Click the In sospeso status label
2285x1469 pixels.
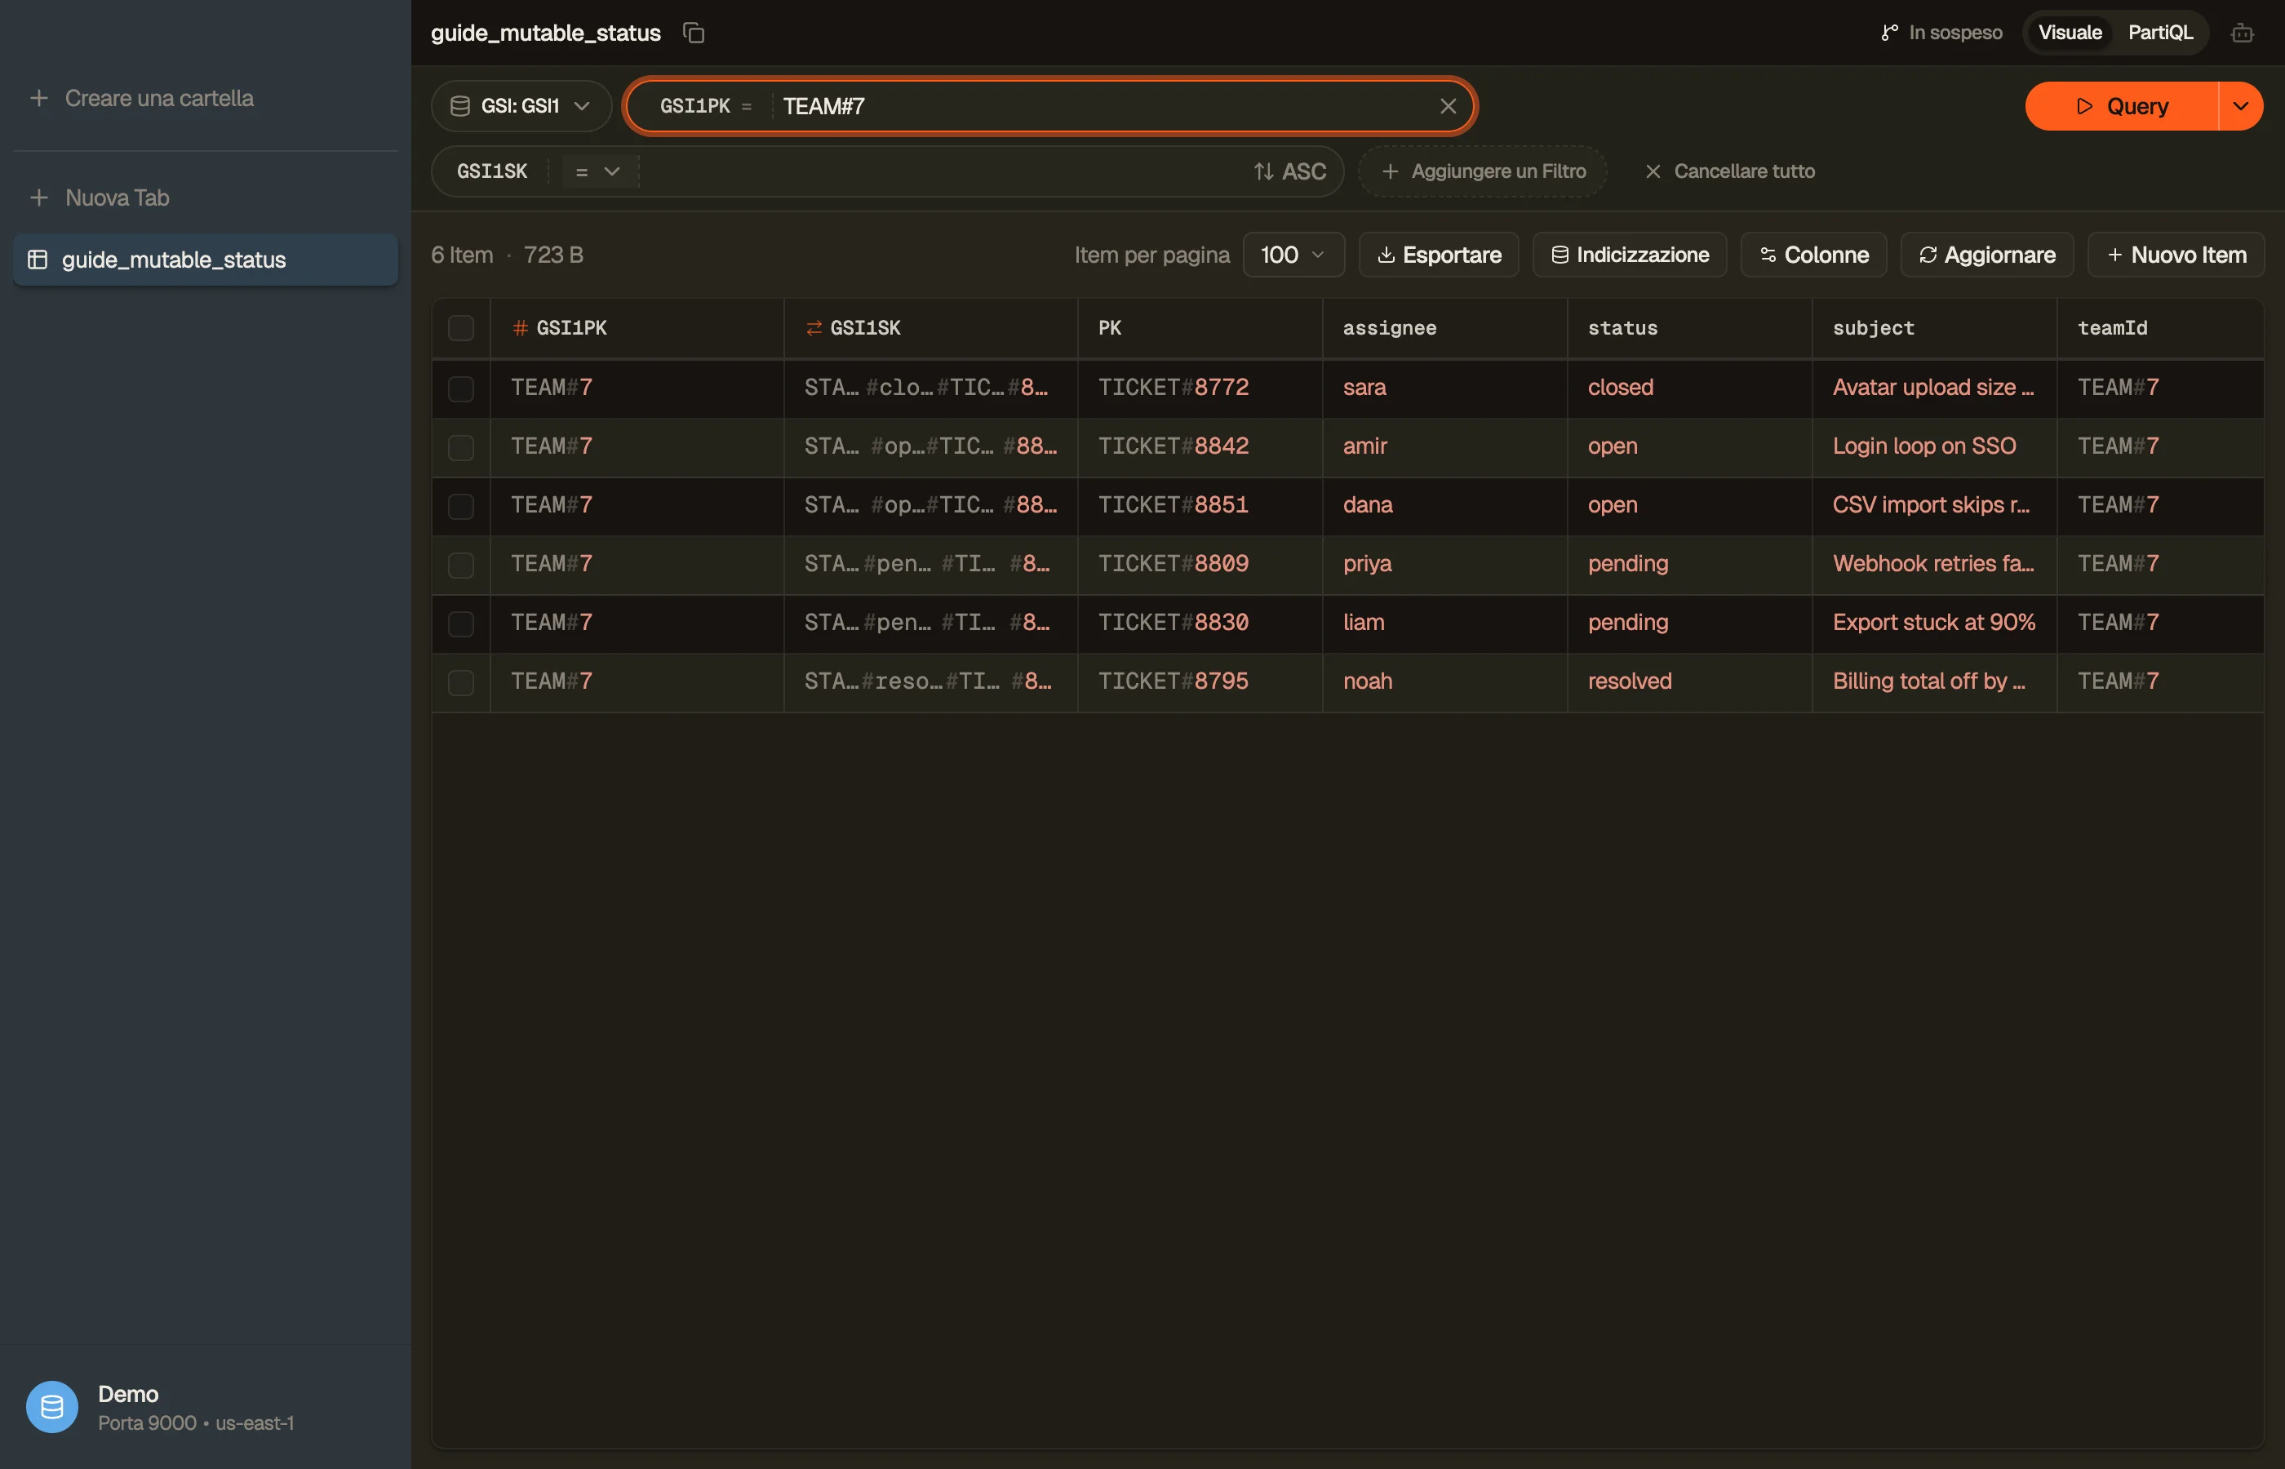point(1955,33)
